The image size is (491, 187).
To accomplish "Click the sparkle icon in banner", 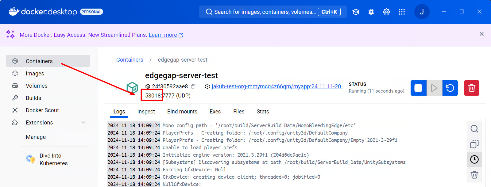I will pos(10,34).
